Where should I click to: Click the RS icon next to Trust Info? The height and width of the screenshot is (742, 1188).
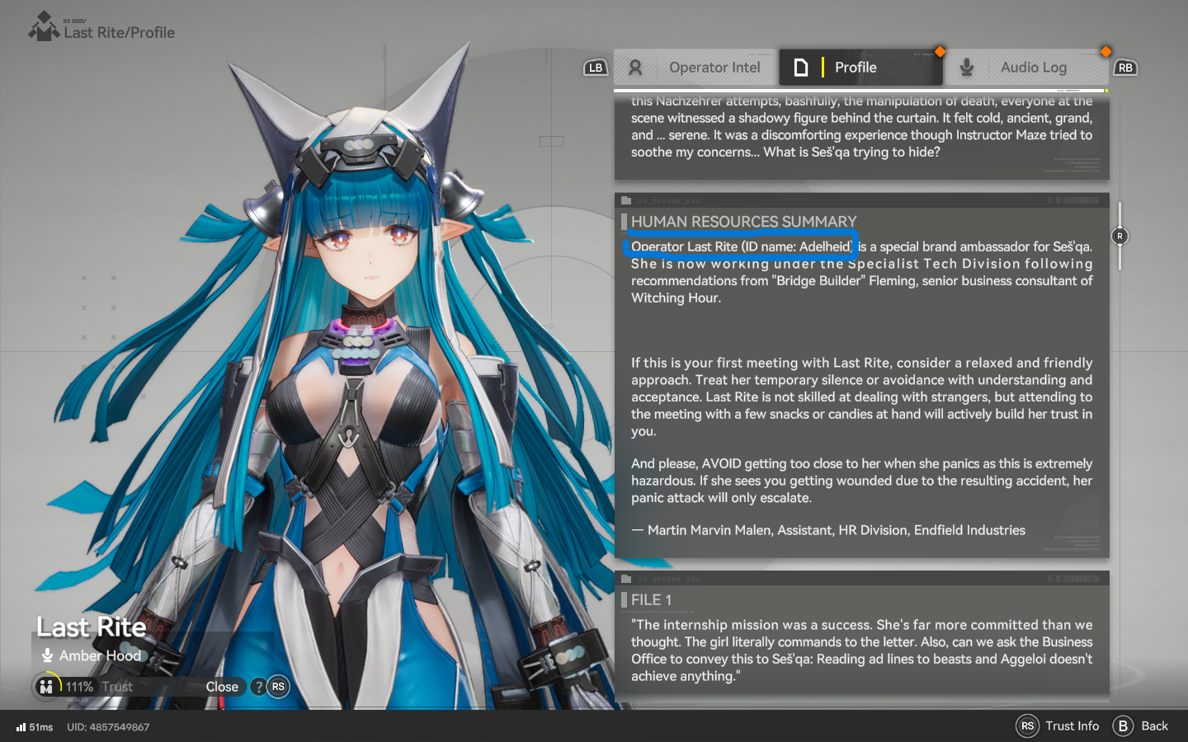pyautogui.click(x=1027, y=726)
